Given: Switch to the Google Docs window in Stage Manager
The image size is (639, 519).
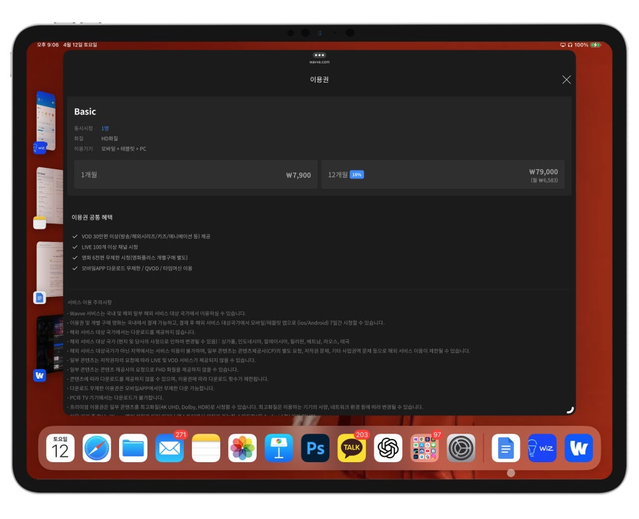Looking at the screenshot, I should click(x=49, y=270).
